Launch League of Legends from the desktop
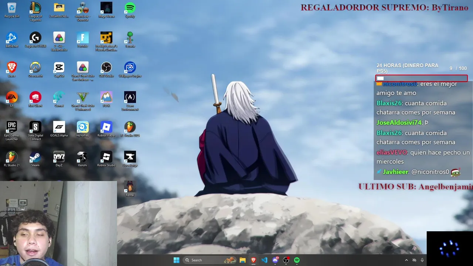The width and height of the screenshot is (473, 266). (35, 12)
